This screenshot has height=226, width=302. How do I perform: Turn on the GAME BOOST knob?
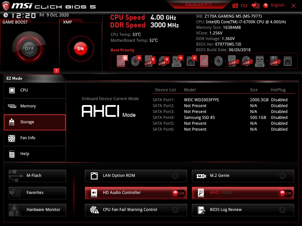coord(29,49)
